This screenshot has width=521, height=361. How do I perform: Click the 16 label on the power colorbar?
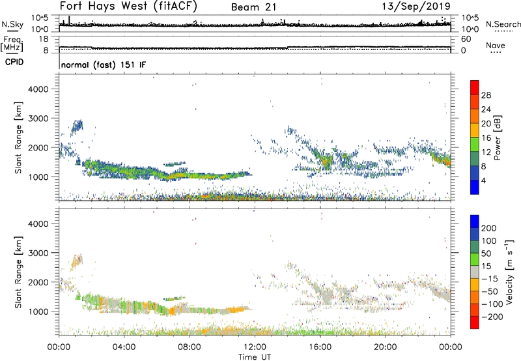pyautogui.click(x=486, y=138)
